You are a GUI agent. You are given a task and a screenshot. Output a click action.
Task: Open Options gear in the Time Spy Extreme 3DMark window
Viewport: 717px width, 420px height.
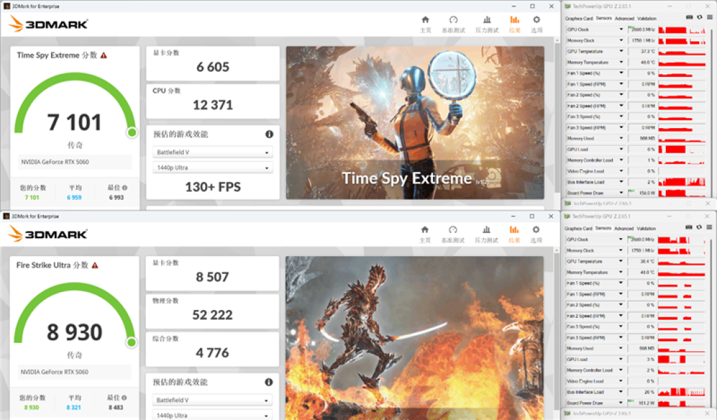pyautogui.click(x=536, y=25)
